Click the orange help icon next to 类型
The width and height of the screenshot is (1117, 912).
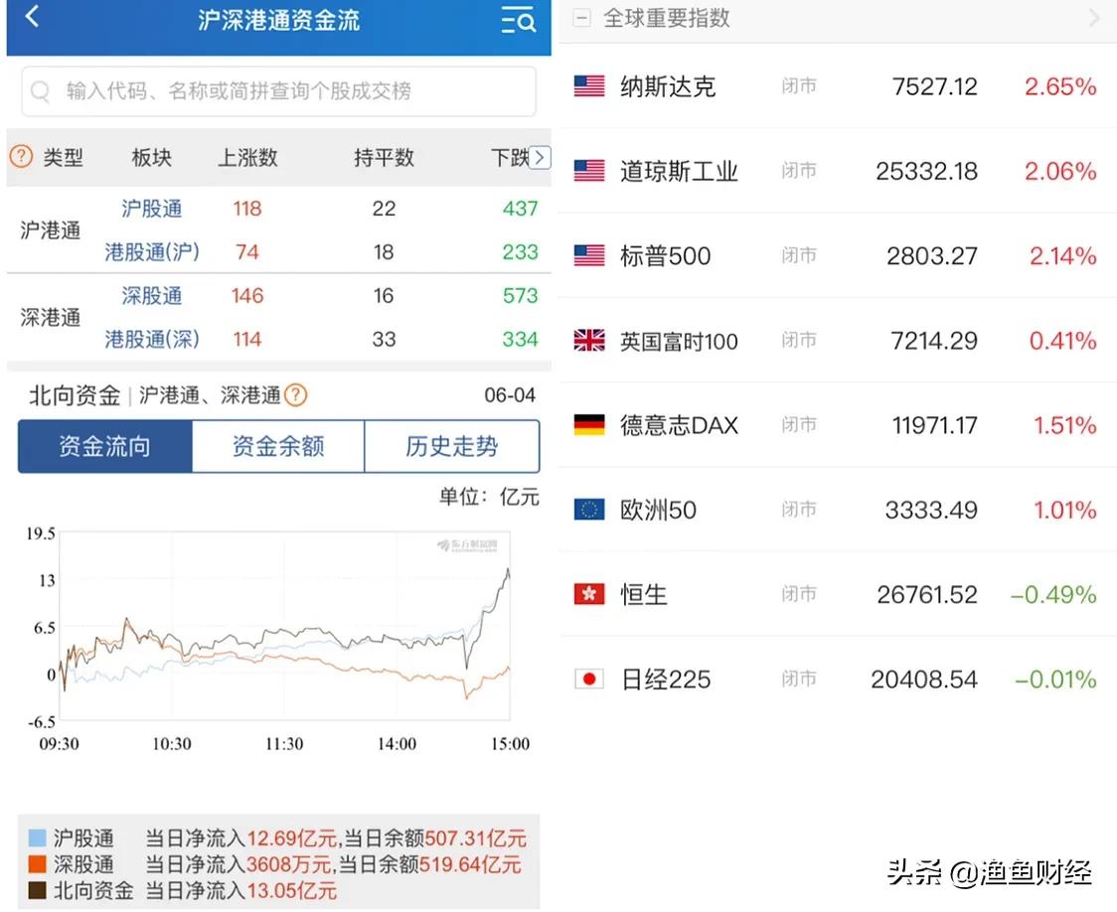(x=20, y=157)
